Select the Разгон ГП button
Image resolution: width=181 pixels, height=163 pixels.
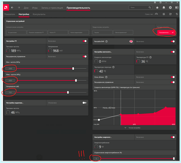[x=58, y=32]
